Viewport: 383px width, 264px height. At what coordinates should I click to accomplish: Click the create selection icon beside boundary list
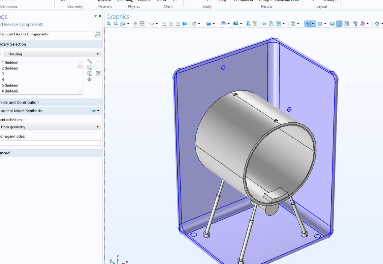(x=90, y=61)
